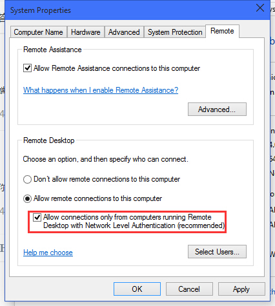The image size is (275, 306).
Task: Open What happens when I enable Remote Assistance link
Action: point(101,90)
